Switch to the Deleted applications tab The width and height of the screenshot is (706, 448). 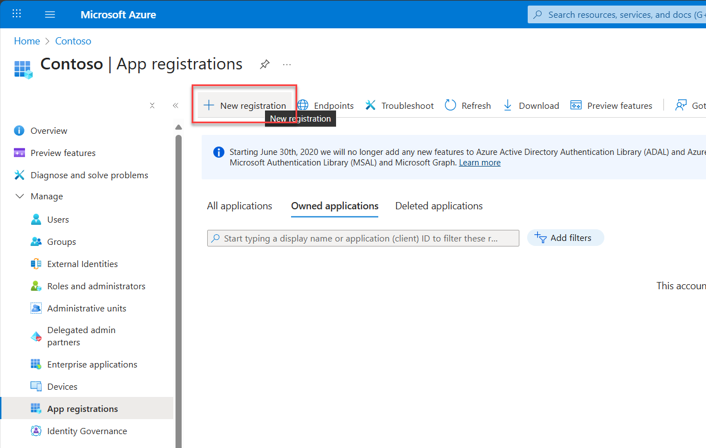(439, 206)
